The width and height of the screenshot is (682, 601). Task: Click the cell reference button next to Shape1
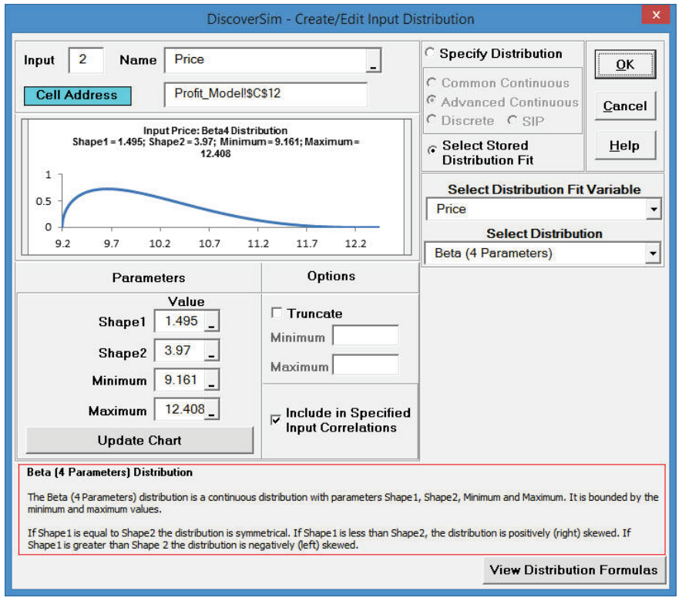[x=212, y=323]
